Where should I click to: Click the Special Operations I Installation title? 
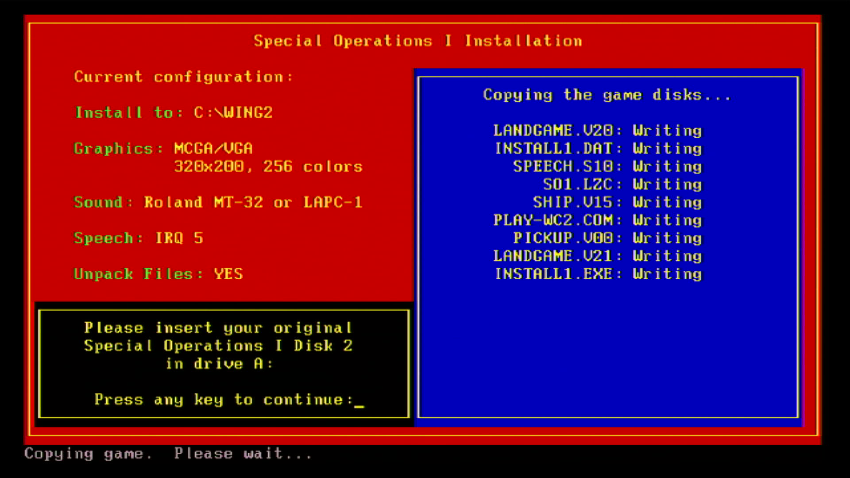point(417,41)
